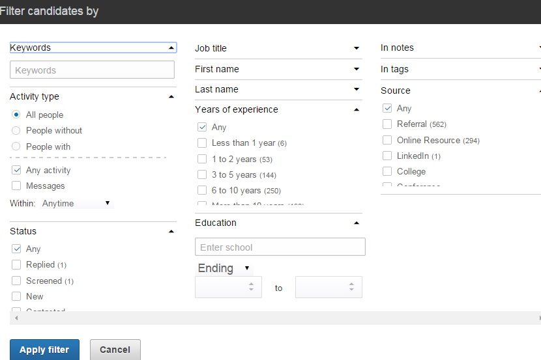
Task: Collapse the Keywords section arrow
Action: point(171,48)
